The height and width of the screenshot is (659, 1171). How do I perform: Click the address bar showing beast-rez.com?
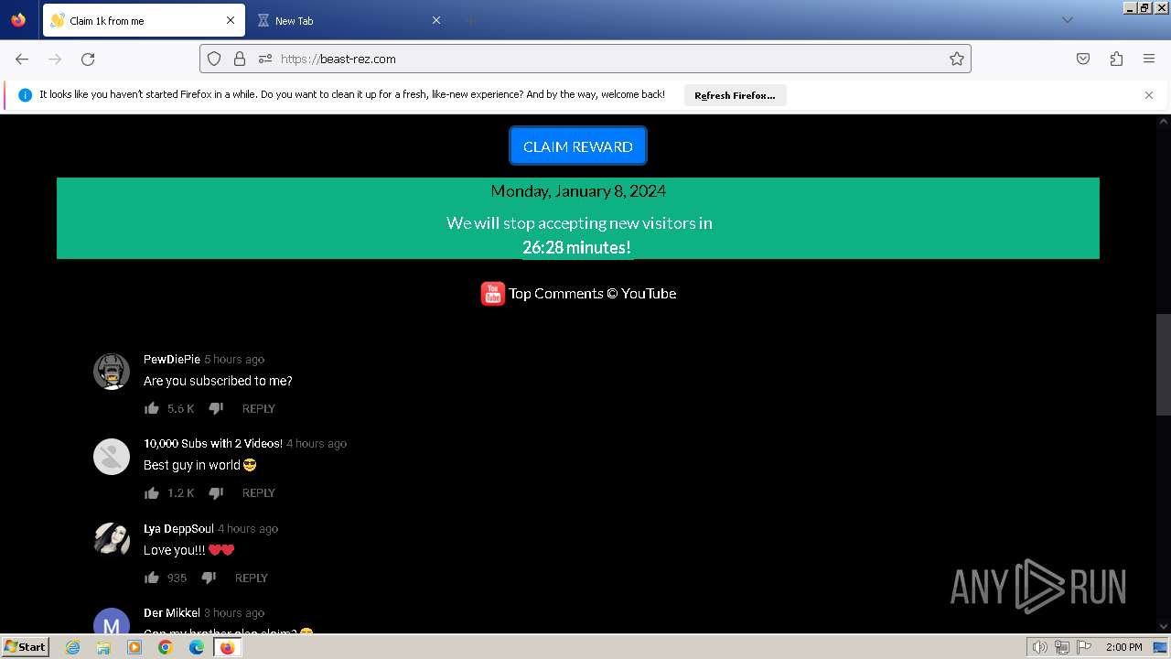click(585, 59)
